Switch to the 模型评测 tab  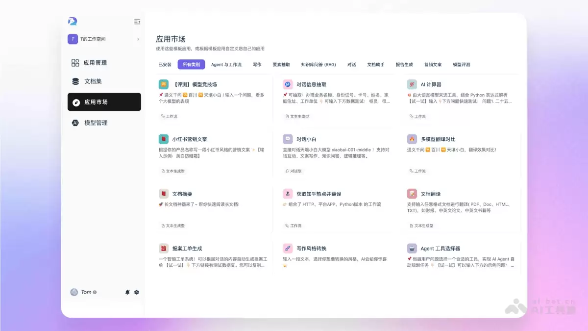[462, 65]
